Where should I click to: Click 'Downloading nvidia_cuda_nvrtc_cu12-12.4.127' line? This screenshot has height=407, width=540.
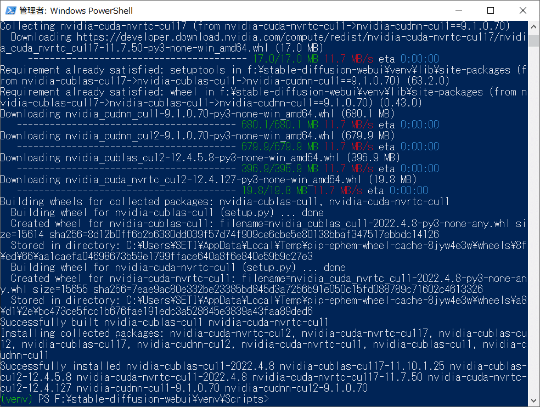[208, 179]
